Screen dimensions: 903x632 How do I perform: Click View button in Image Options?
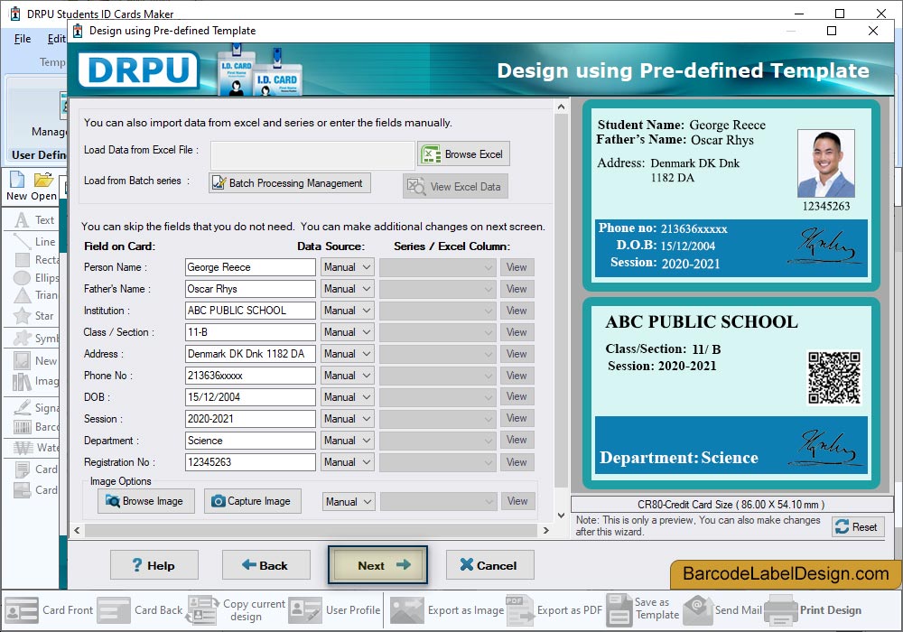(517, 501)
